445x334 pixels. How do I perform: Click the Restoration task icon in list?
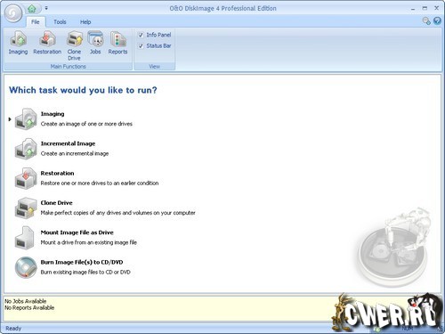tap(26, 178)
